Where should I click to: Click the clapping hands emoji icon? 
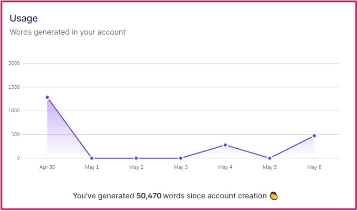274,196
